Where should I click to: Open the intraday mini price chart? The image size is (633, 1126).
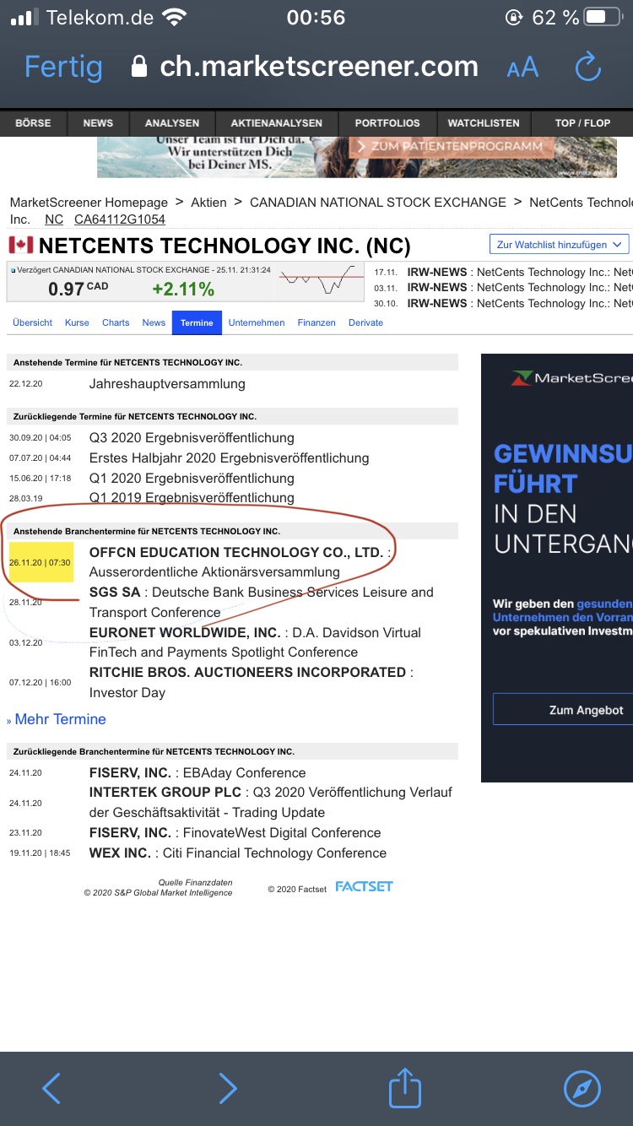(x=321, y=280)
